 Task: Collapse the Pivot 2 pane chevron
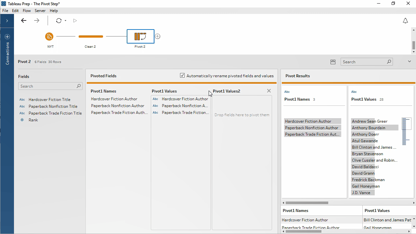[x=409, y=61]
